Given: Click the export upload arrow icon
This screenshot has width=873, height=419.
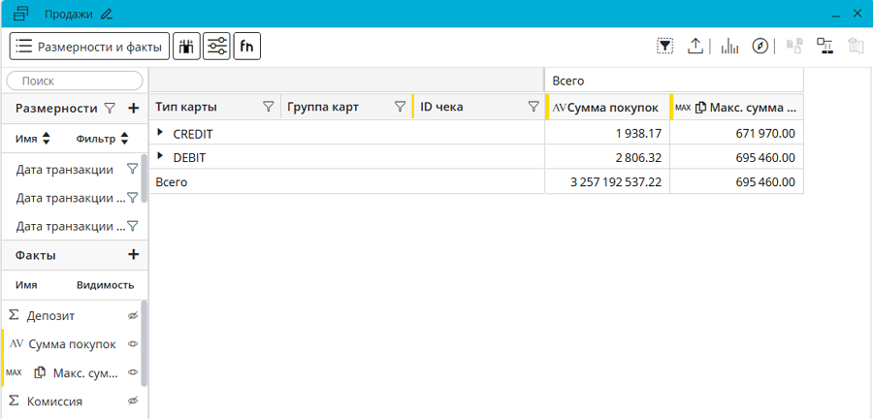Looking at the screenshot, I should tap(695, 46).
